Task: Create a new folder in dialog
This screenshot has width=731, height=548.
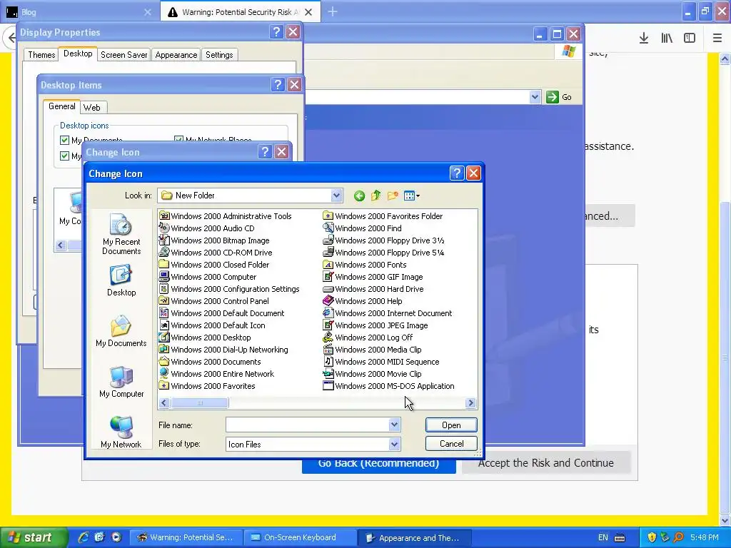Action: pyautogui.click(x=393, y=196)
